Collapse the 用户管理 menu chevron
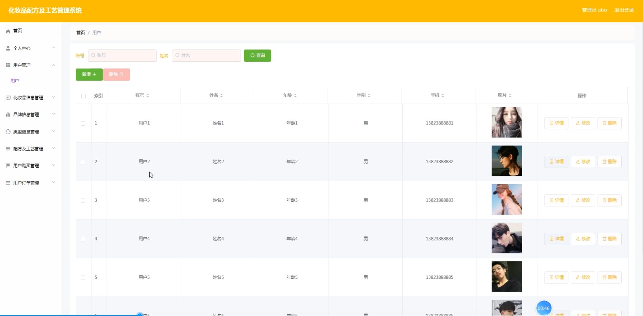The height and width of the screenshot is (316, 643). (54, 65)
